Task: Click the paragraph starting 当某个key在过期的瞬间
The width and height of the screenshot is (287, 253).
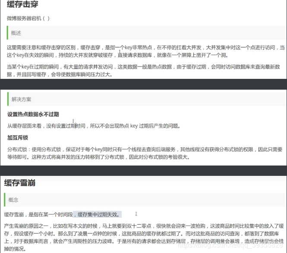Action: coord(143,71)
